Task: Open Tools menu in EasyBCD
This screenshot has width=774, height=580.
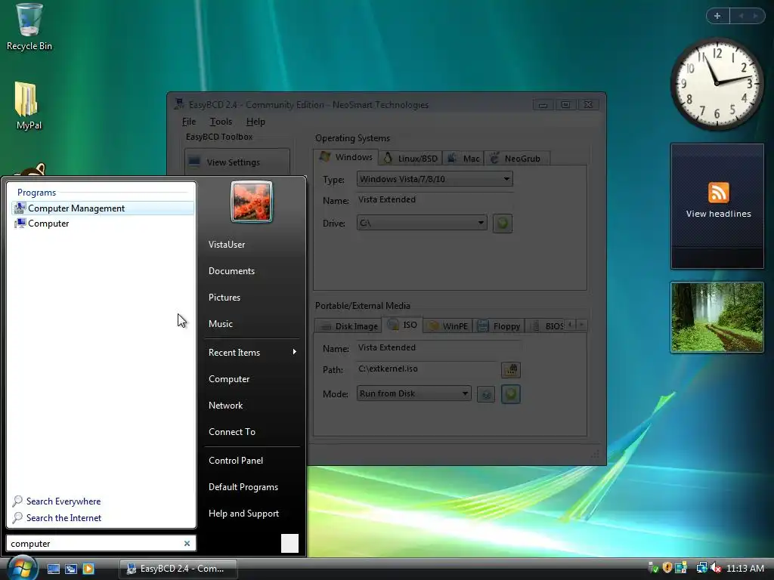Action: pos(221,122)
